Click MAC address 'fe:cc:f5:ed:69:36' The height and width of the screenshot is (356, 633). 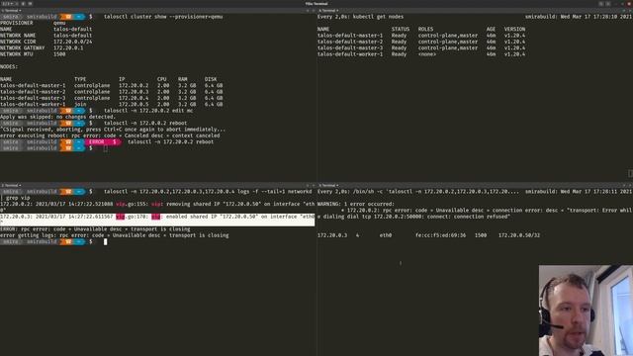click(440, 235)
